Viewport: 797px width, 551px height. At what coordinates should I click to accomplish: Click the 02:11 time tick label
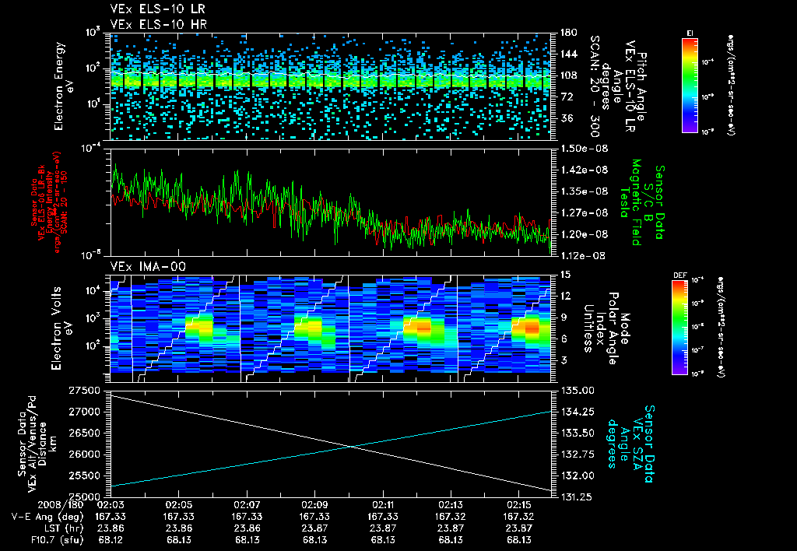pyautogui.click(x=383, y=505)
